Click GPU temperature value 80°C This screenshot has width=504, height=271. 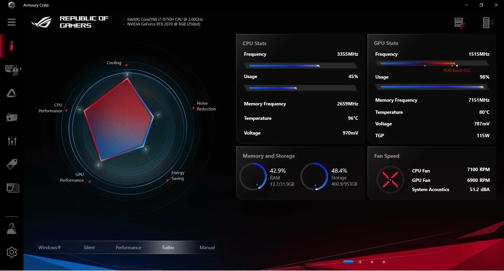[484, 112]
